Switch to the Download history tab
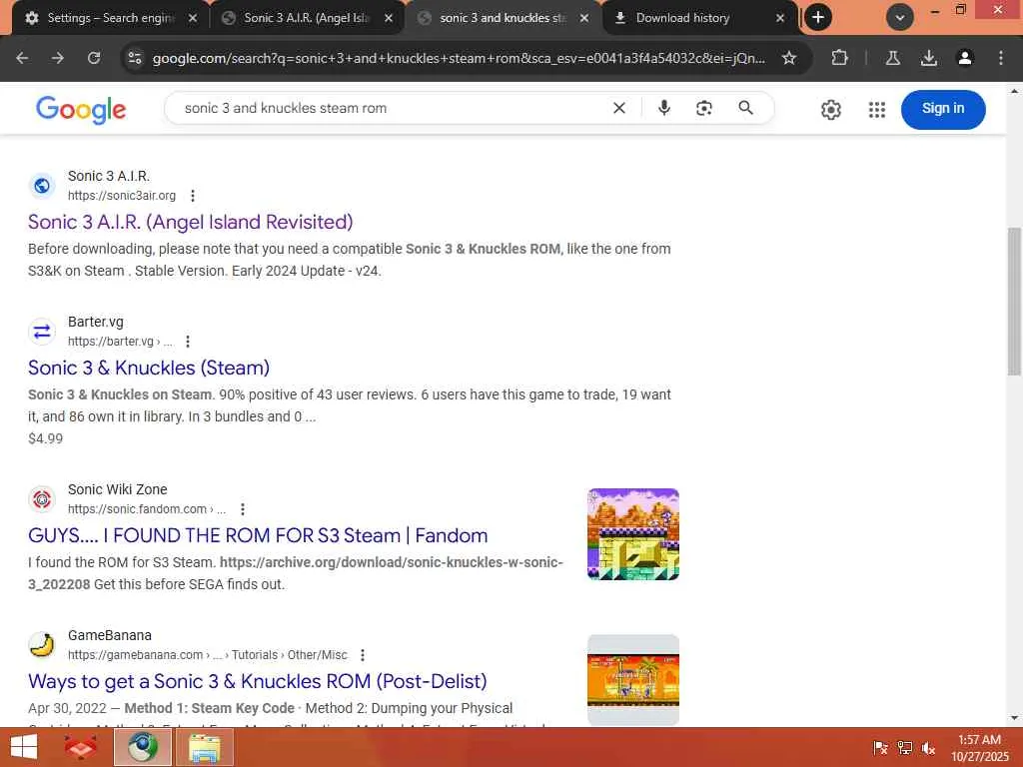This screenshot has height=767, width=1023. (698, 18)
